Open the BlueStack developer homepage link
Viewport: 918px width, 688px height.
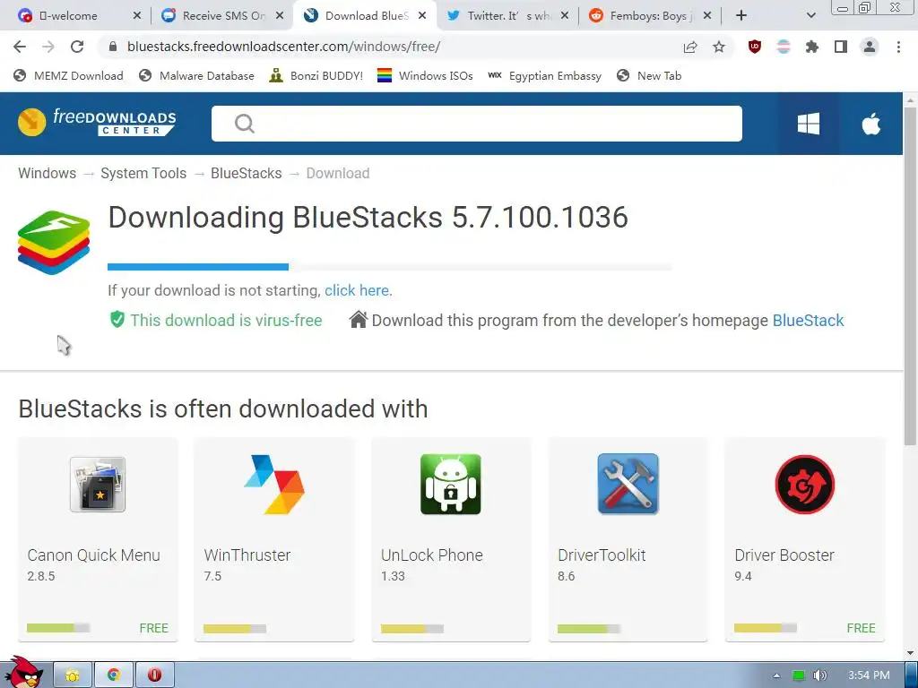pyautogui.click(x=808, y=321)
